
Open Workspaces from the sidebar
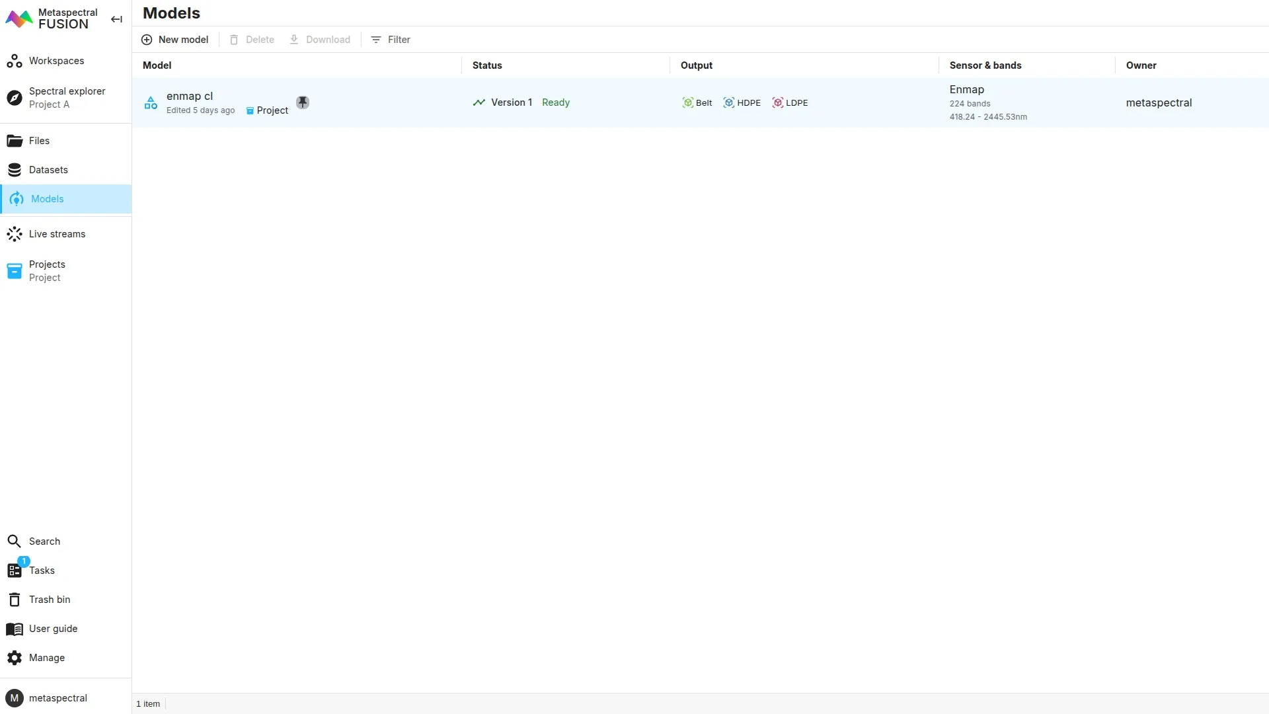(x=56, y=61)
